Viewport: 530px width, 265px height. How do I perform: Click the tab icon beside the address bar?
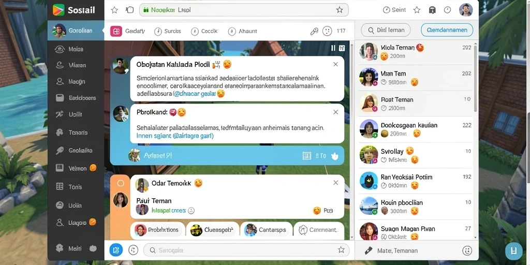point(130,10)
